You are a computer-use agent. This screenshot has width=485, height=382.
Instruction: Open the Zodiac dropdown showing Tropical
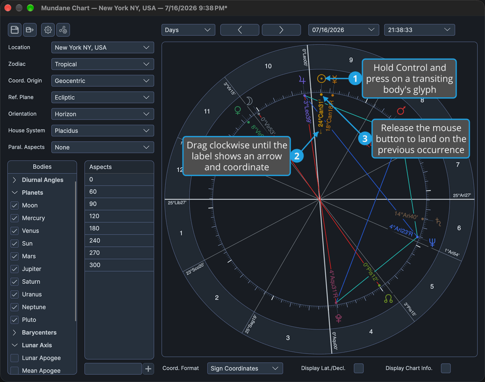(x=103, y=64)
